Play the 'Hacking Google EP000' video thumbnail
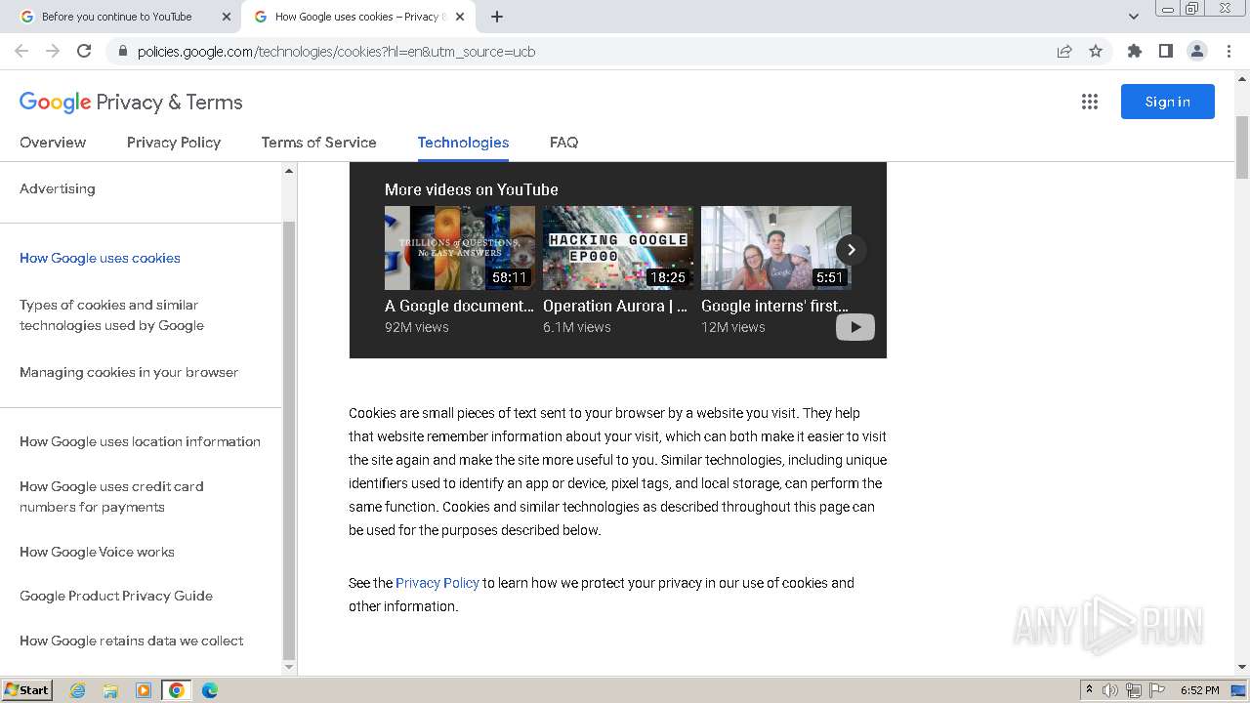The height and width of the screenshot is (703, 1250). click(x=618, y=248)
